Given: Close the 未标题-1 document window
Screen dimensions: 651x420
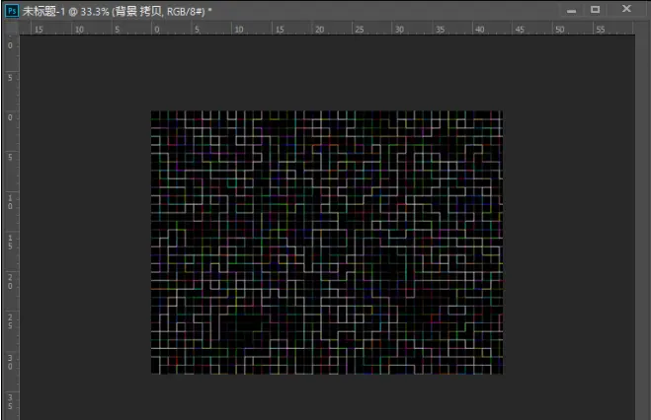Looking at the screenshot, I should pyautogui.click(x=626, y=9).
